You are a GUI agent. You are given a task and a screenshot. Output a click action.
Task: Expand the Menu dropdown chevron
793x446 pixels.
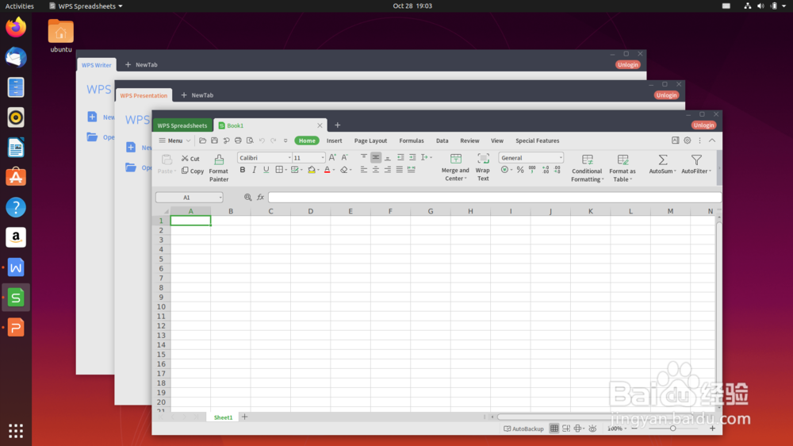[188, 140]
